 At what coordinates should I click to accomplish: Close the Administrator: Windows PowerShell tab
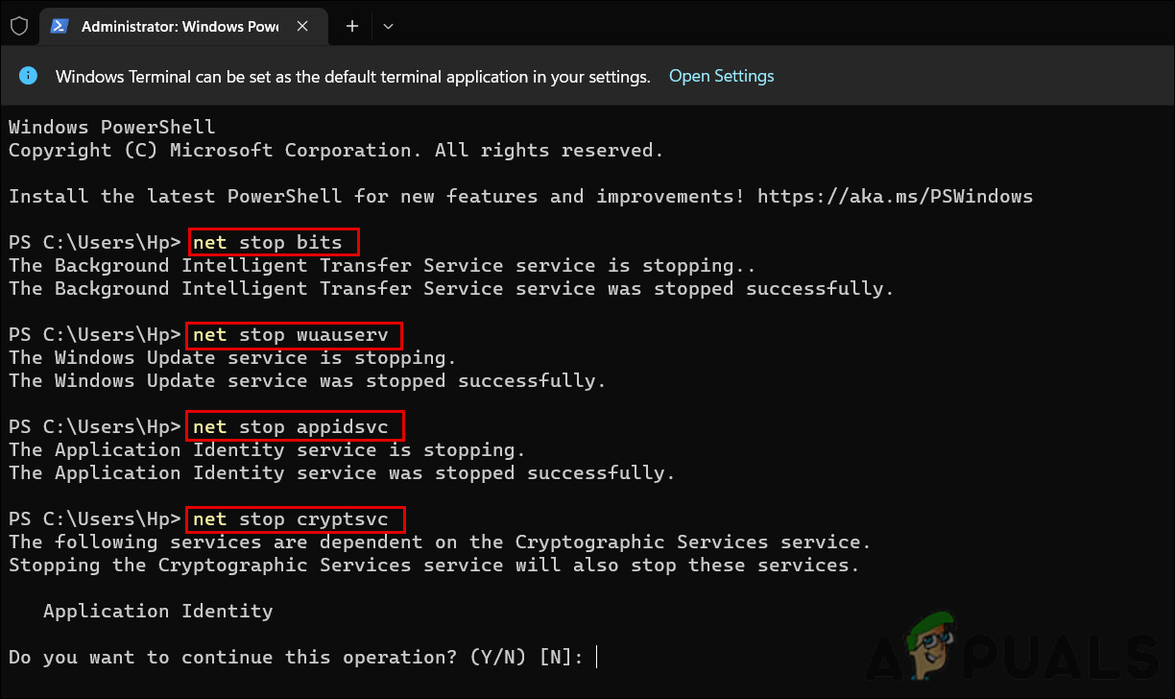click(x=302, y=26)
